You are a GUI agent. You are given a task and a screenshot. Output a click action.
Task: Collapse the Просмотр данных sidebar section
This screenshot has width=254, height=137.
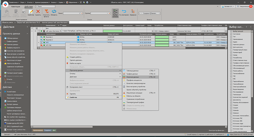click(x=27, y=34)
